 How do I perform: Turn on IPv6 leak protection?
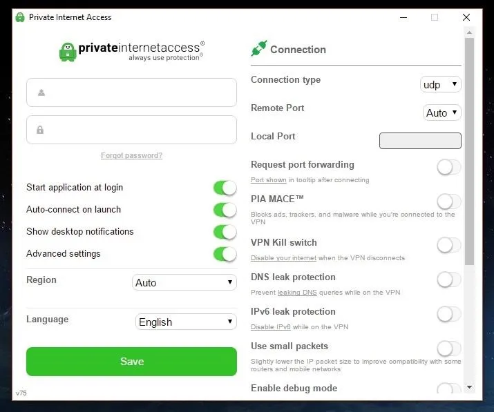pyautogui.click(x=449, y=314)
